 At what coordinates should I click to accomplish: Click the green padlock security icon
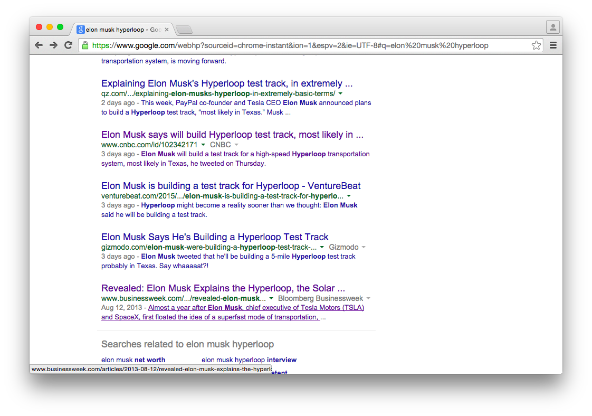[x=85, y=45]
